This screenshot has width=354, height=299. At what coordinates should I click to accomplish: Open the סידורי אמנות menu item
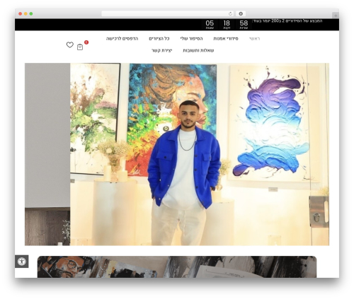(x=226, y=39)
